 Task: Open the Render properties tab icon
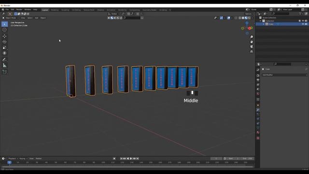(258, 75)
